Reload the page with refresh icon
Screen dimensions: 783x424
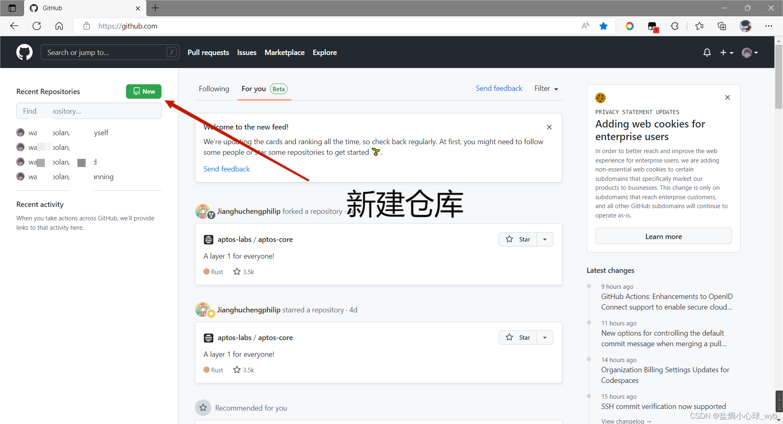tap(37, 26)
